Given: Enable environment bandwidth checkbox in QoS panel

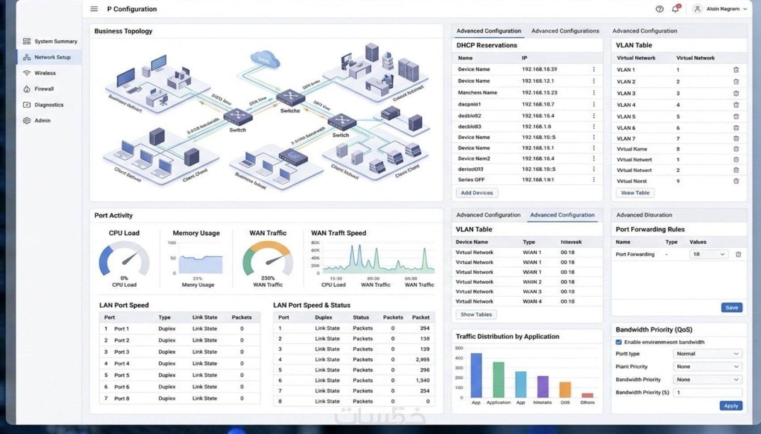Looking at the screenshot, I should (619, 342).
